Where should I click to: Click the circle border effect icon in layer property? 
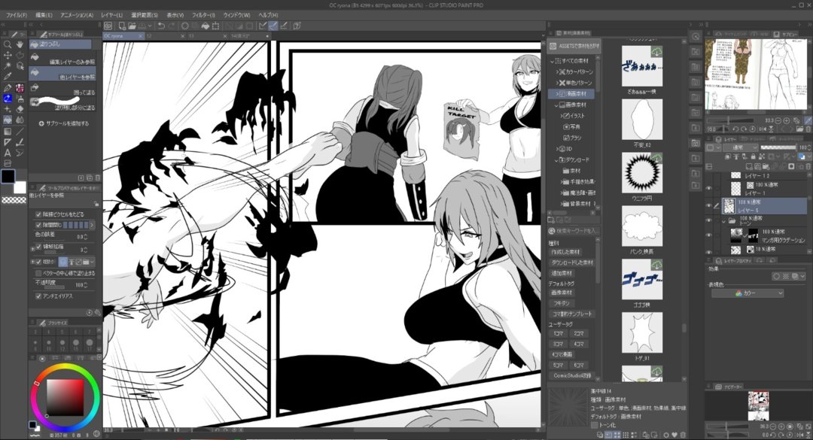point(776,277)
